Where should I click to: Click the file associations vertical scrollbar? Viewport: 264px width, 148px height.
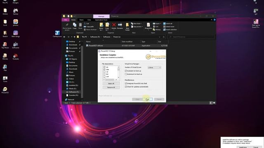point(118,72)
